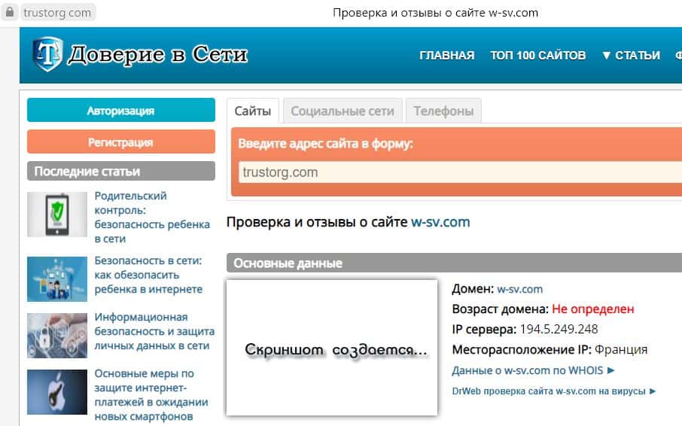Click the shield logo of Доверие в Сети

(x=48, y=54)
